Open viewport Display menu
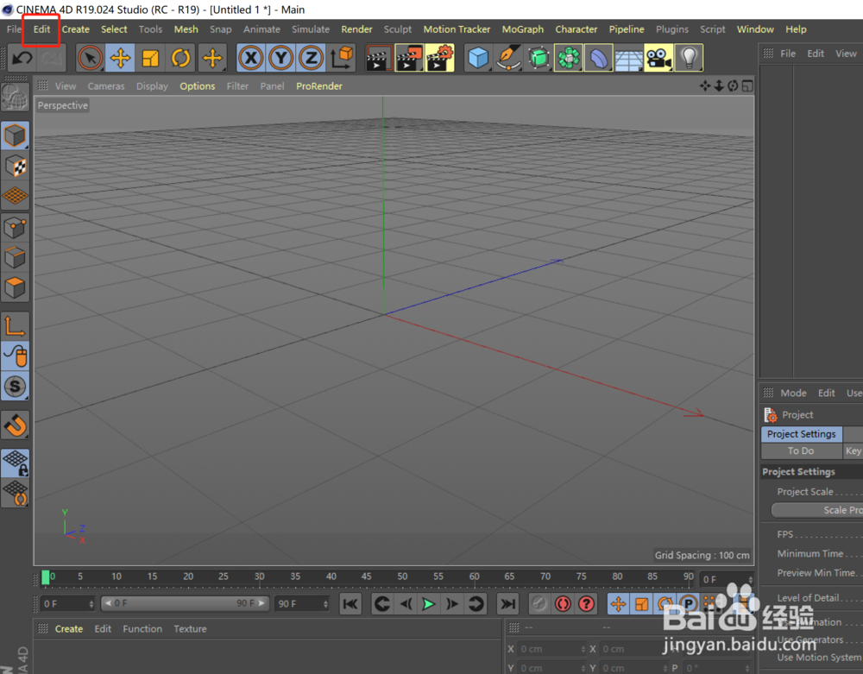Screen dimensions: 863x674 (x=152, y=85)
